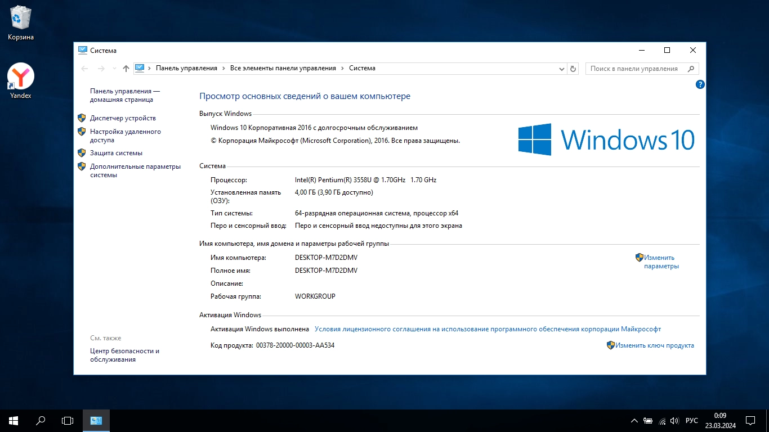Click the installed memory value 4,00 ГБ
This screenshot has height=432, width=769.
[334, 192]
